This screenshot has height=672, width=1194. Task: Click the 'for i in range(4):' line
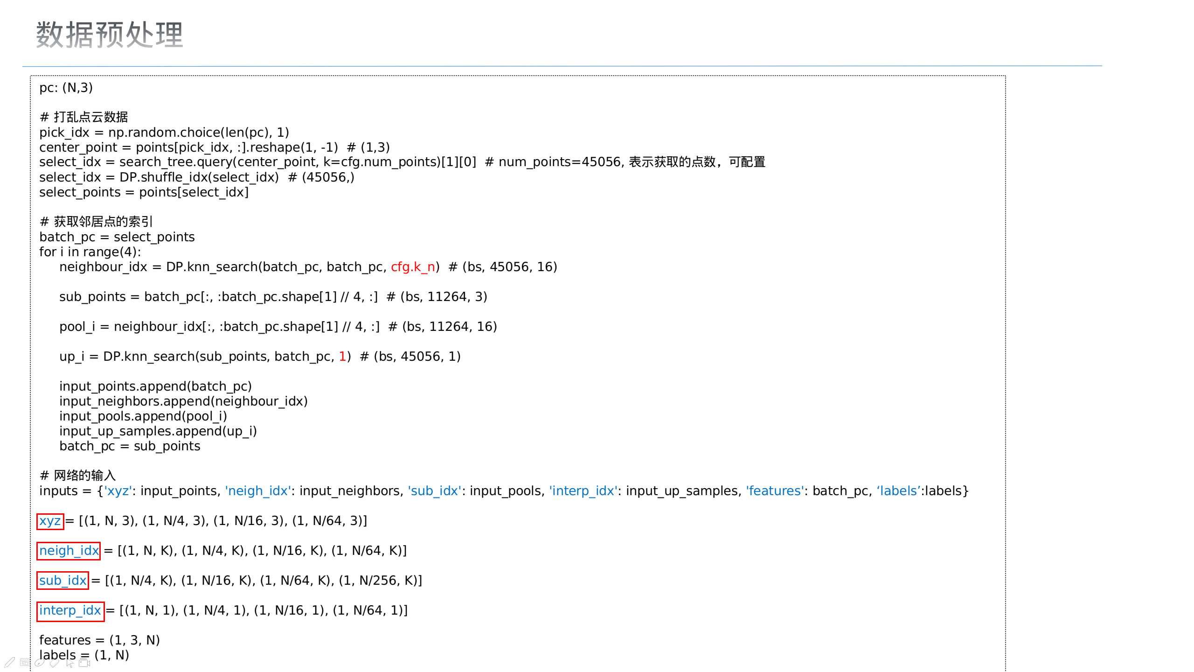click(x=90, y=252)
